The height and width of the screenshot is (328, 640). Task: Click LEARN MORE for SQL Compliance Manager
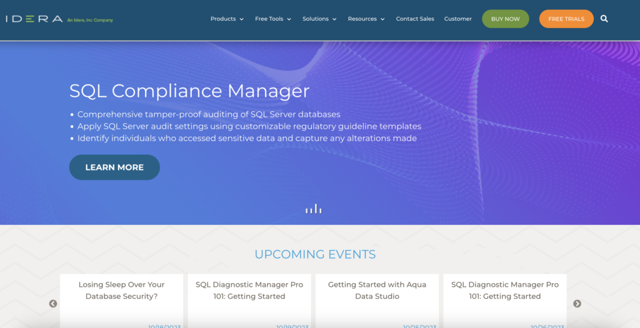point(114,167)
